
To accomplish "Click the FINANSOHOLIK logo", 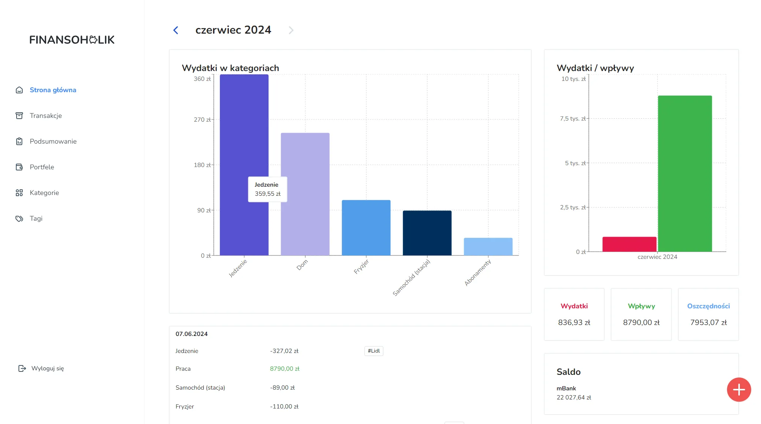I will (72, 40).
